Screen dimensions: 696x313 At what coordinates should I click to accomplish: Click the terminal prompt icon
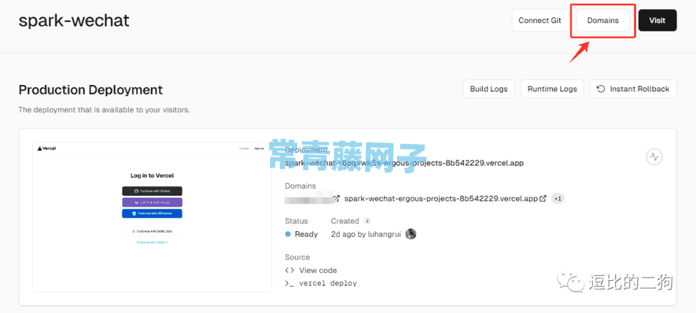289,283
